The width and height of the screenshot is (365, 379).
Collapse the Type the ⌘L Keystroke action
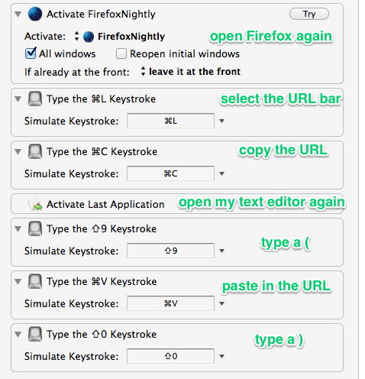pyautogui.click(x=18, y=99)
